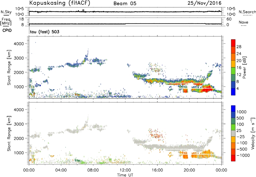The image size is (256, 177).
Task: Click the 'CPID' label
Action: coord(7,30)
